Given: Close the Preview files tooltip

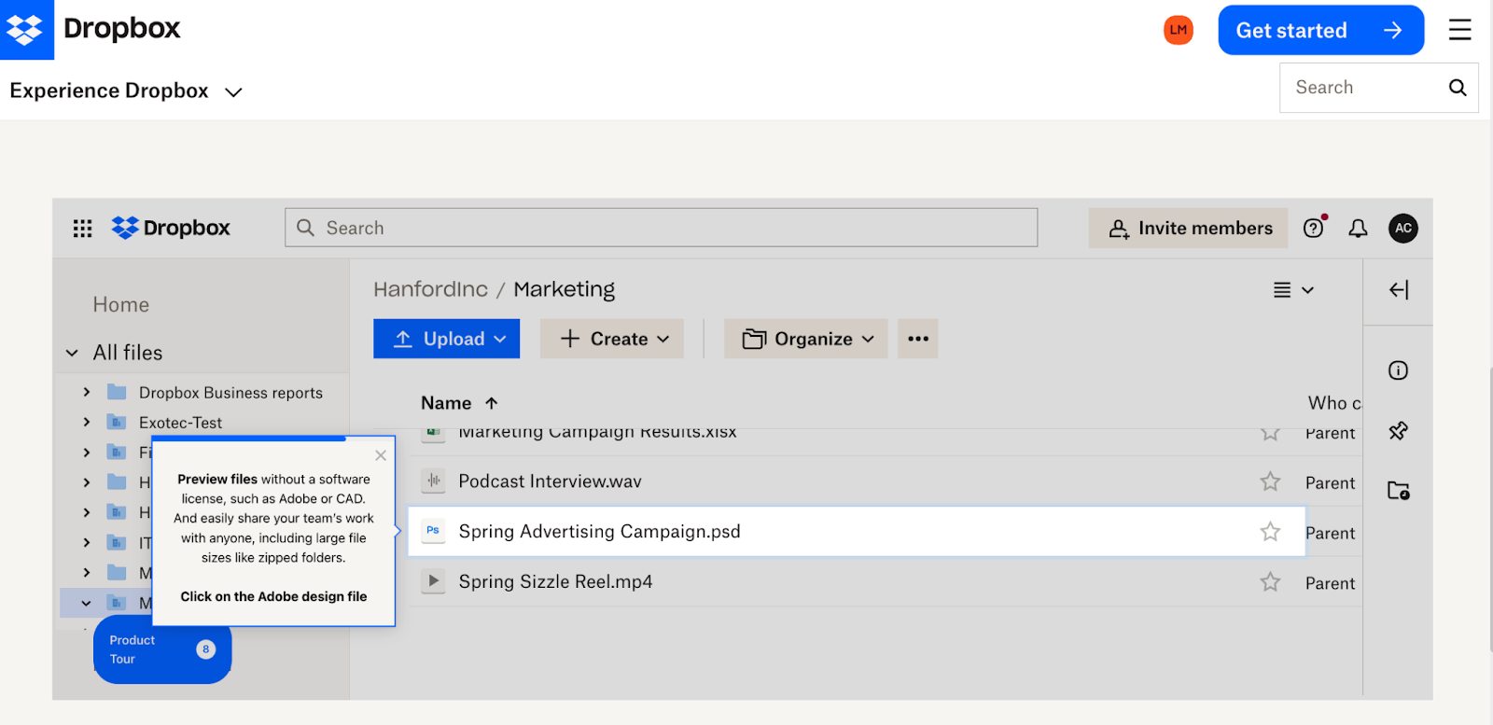Looking at the screenshot, I should (x=381, y=455).
